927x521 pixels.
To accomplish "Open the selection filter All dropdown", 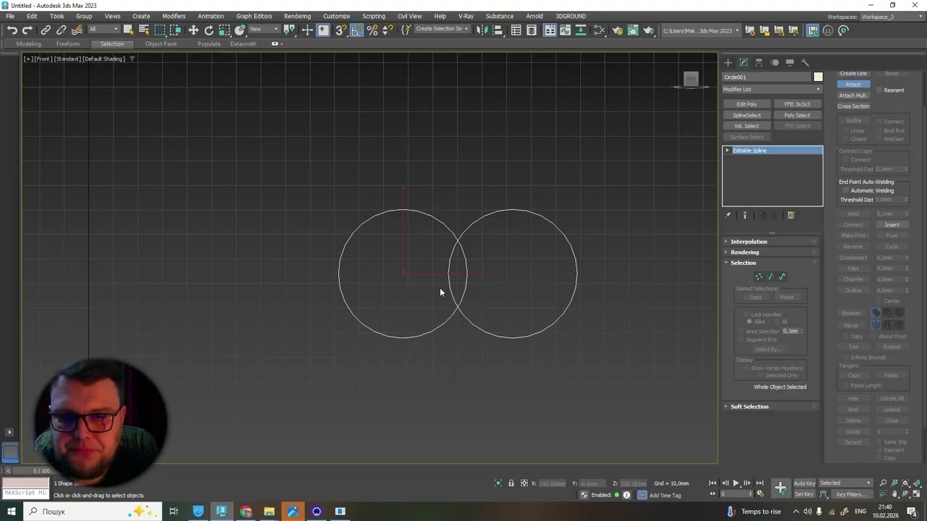I will coord(104,30).
